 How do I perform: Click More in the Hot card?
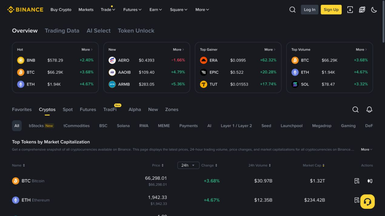tap(87, 50)
